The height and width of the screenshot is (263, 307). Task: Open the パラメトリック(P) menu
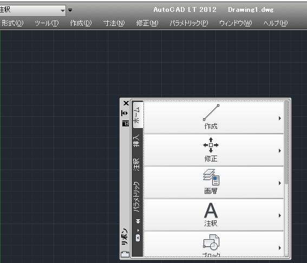189,23
